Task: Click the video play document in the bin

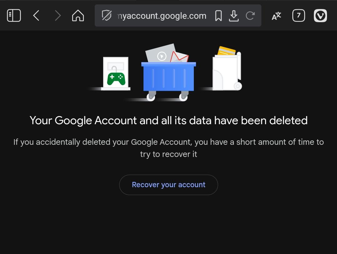Action: point(161,54)
